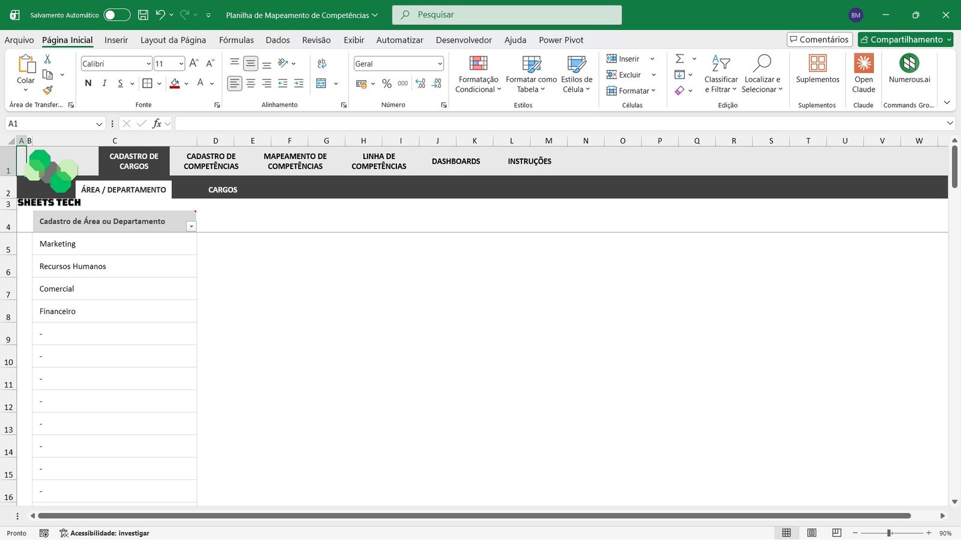The image size is (961, 540).
Task: Apply percent number format
Action: click(x=387, y=83)
